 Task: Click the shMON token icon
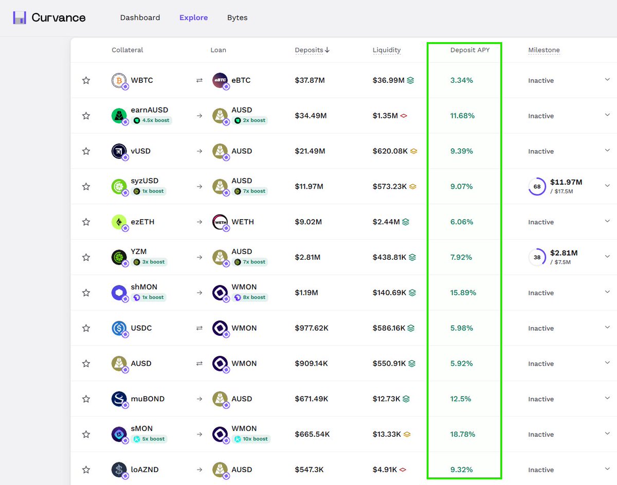[x=119, y=293]
